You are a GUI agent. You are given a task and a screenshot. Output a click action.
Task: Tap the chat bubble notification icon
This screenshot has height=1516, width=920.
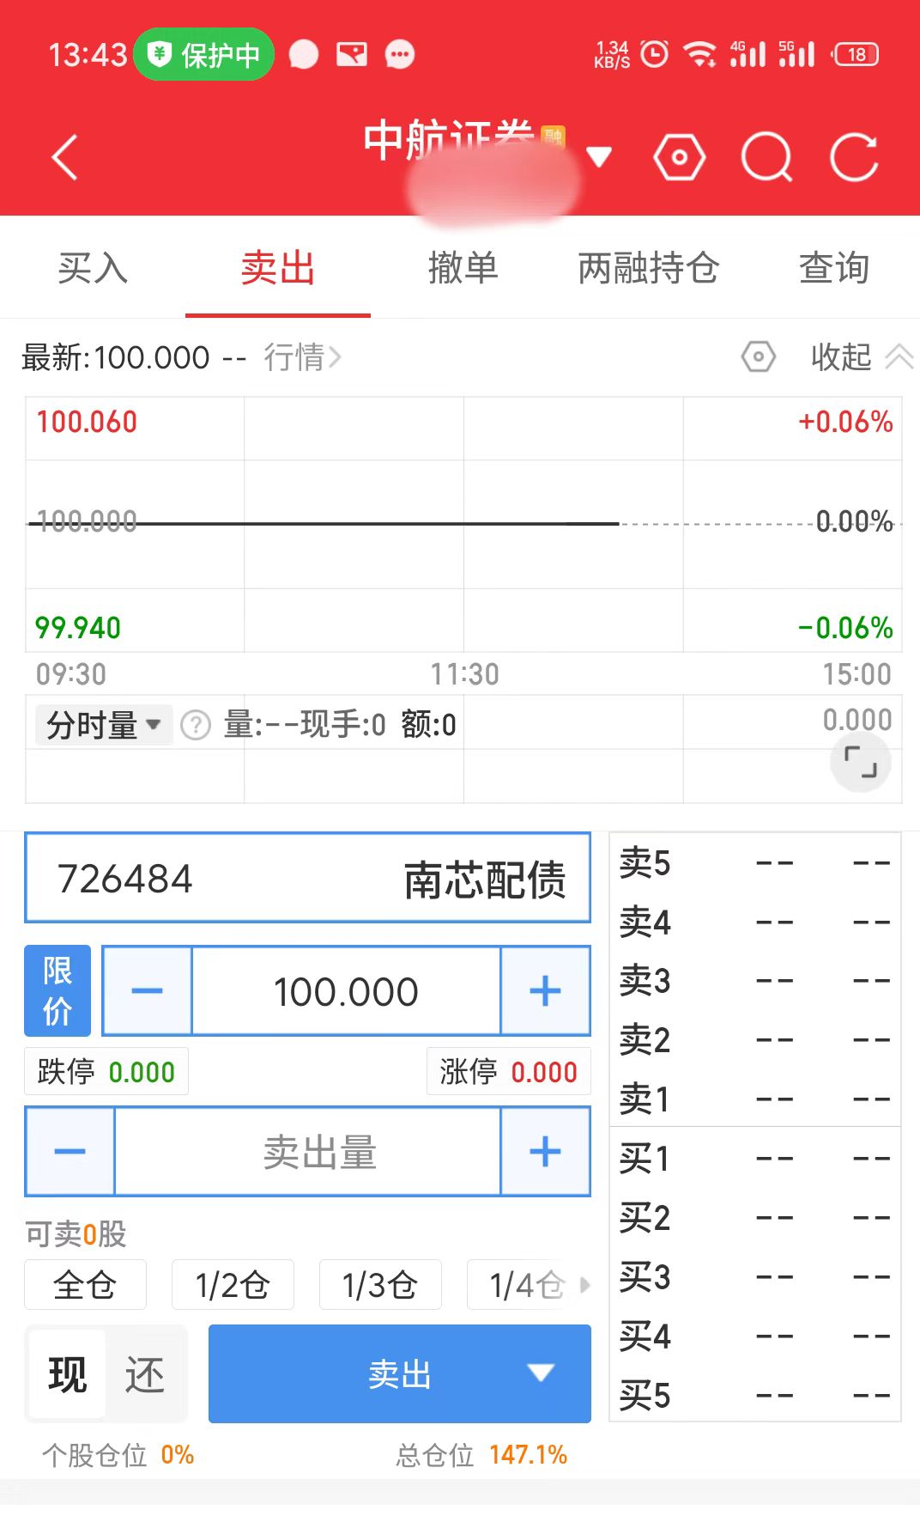point(303,54)
